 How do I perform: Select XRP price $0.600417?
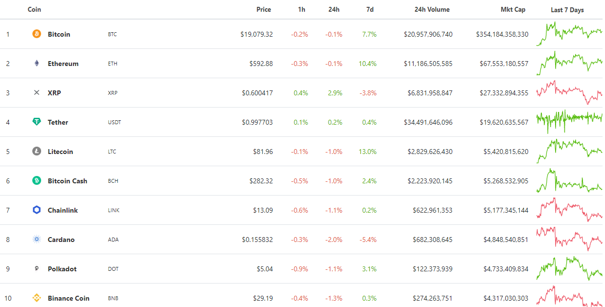[x=257, y=93]
